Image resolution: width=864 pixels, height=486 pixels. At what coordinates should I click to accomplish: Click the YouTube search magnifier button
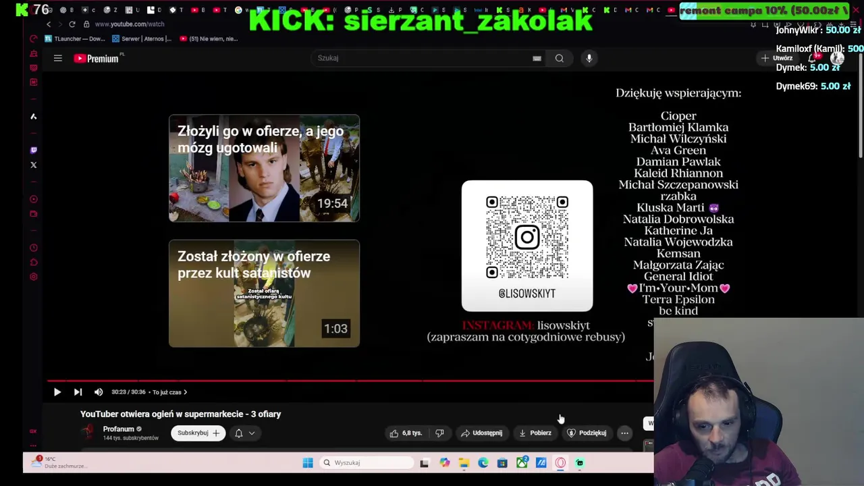tap(560, 58)
